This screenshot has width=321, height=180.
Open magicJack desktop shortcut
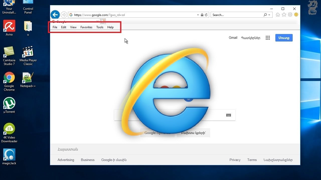[x=9, y=157]
